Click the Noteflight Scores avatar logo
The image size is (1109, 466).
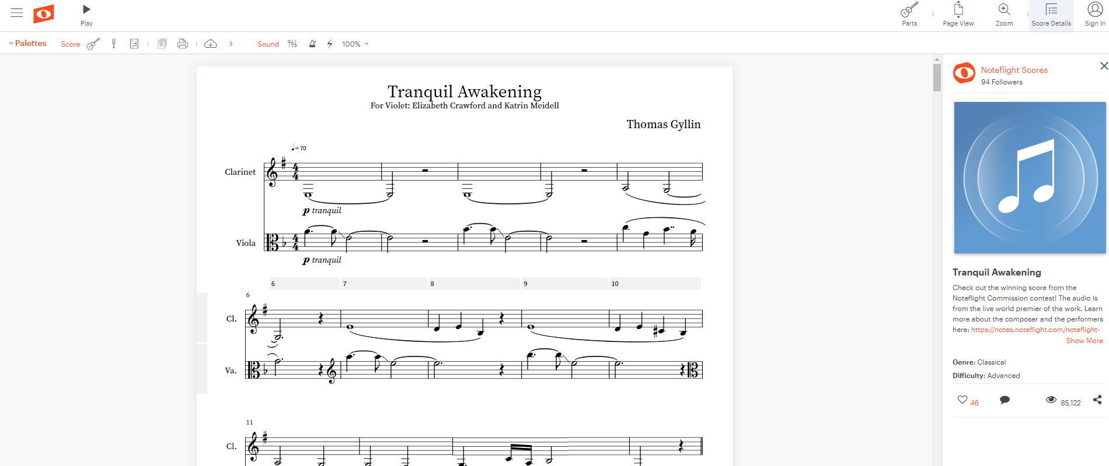[x=964, y=73]
